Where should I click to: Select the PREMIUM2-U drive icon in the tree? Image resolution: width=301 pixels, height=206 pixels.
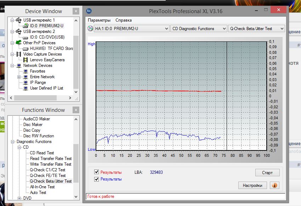(x=25, y=26)
